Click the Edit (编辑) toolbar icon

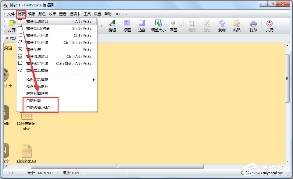tap(112, 26)
